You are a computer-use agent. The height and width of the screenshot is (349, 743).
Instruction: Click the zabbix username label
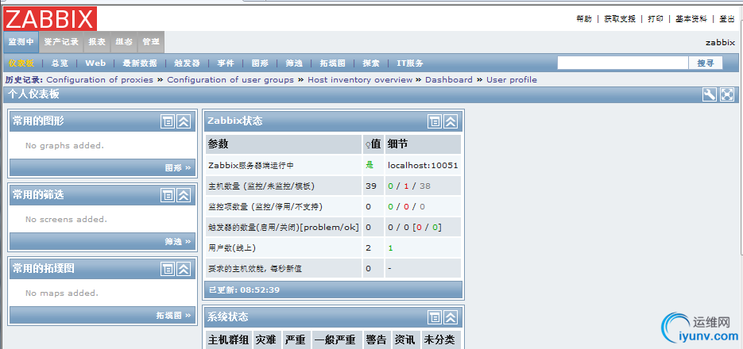pyautogui.click(x=720, y=42)
